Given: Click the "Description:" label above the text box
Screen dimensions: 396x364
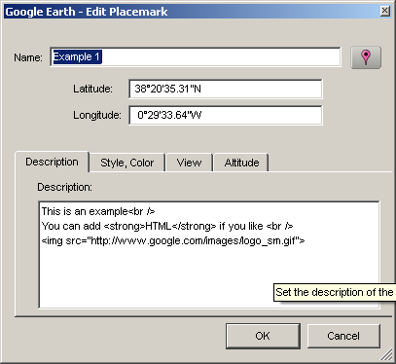Looking at the screenshot, I should [64, 187].
